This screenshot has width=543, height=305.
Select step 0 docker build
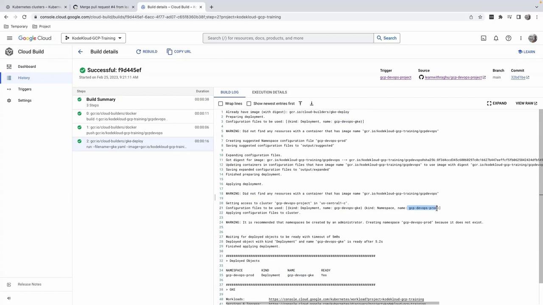point(143,116)
